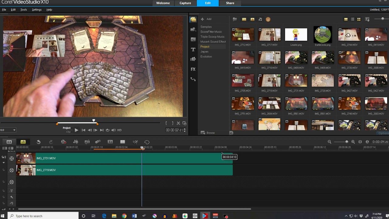Viewport: 389px width, 219px height.
Task: Toggle HD preview mode
Action: [x=119, y=130]
